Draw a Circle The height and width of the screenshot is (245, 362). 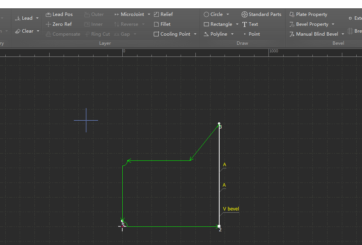213,14
